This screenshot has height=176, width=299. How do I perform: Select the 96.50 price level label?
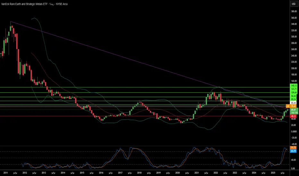pyautogui.click(x=293, y=96)
